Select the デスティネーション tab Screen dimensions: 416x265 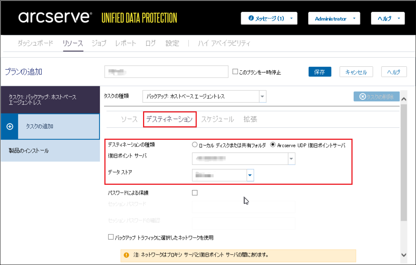point(169,119)
